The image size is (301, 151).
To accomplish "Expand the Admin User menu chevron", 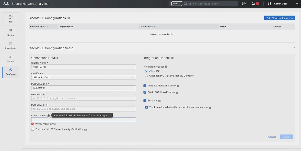I will tap(297, 4).
